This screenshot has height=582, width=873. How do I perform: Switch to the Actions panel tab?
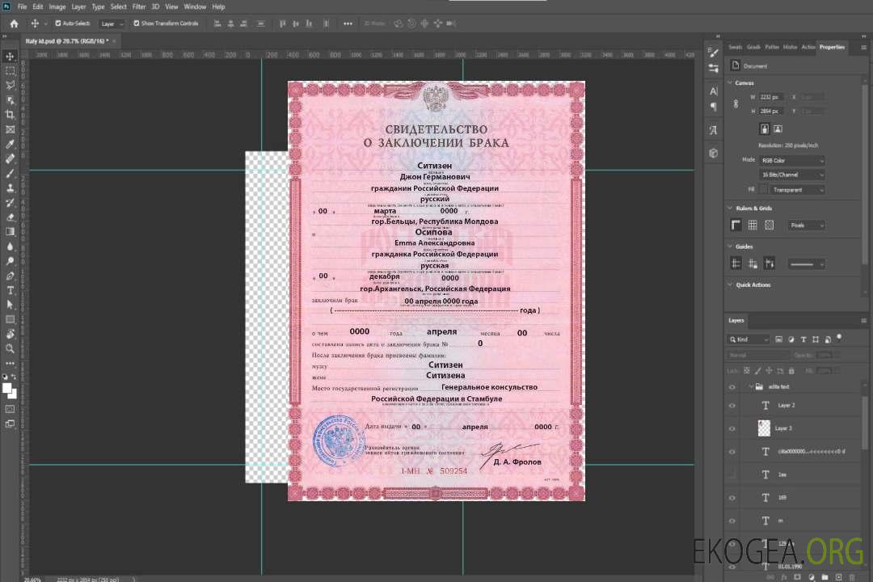(808, 48)
